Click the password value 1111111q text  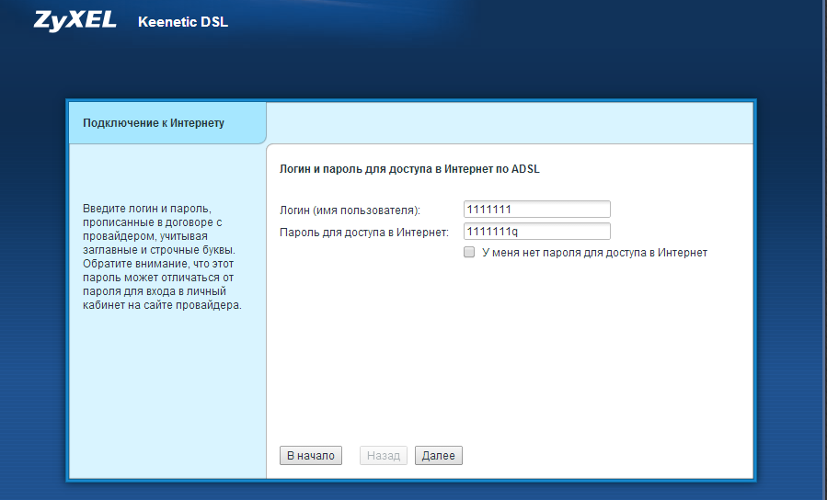point(492,232)
